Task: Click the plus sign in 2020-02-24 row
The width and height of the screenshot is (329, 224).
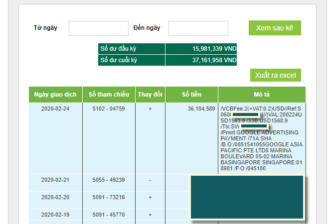Action: (x=150, y=109)
